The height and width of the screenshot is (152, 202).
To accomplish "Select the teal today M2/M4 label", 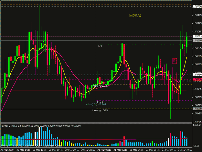I will (x=96, y=104).
